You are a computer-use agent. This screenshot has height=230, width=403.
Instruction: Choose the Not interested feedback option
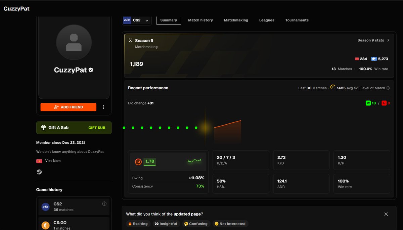click(x=230, y=224)
